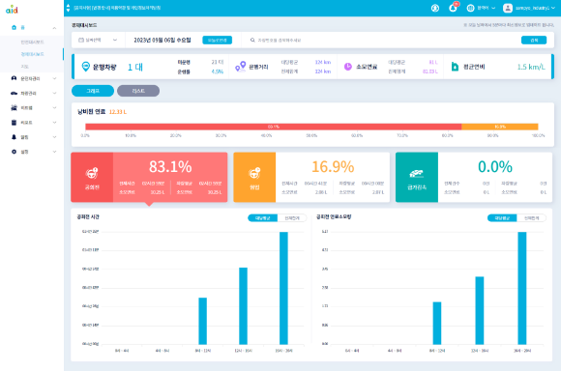Click the steering wheel icon on red card
This screenshot has width=561, height=371.
coord(92,173)
